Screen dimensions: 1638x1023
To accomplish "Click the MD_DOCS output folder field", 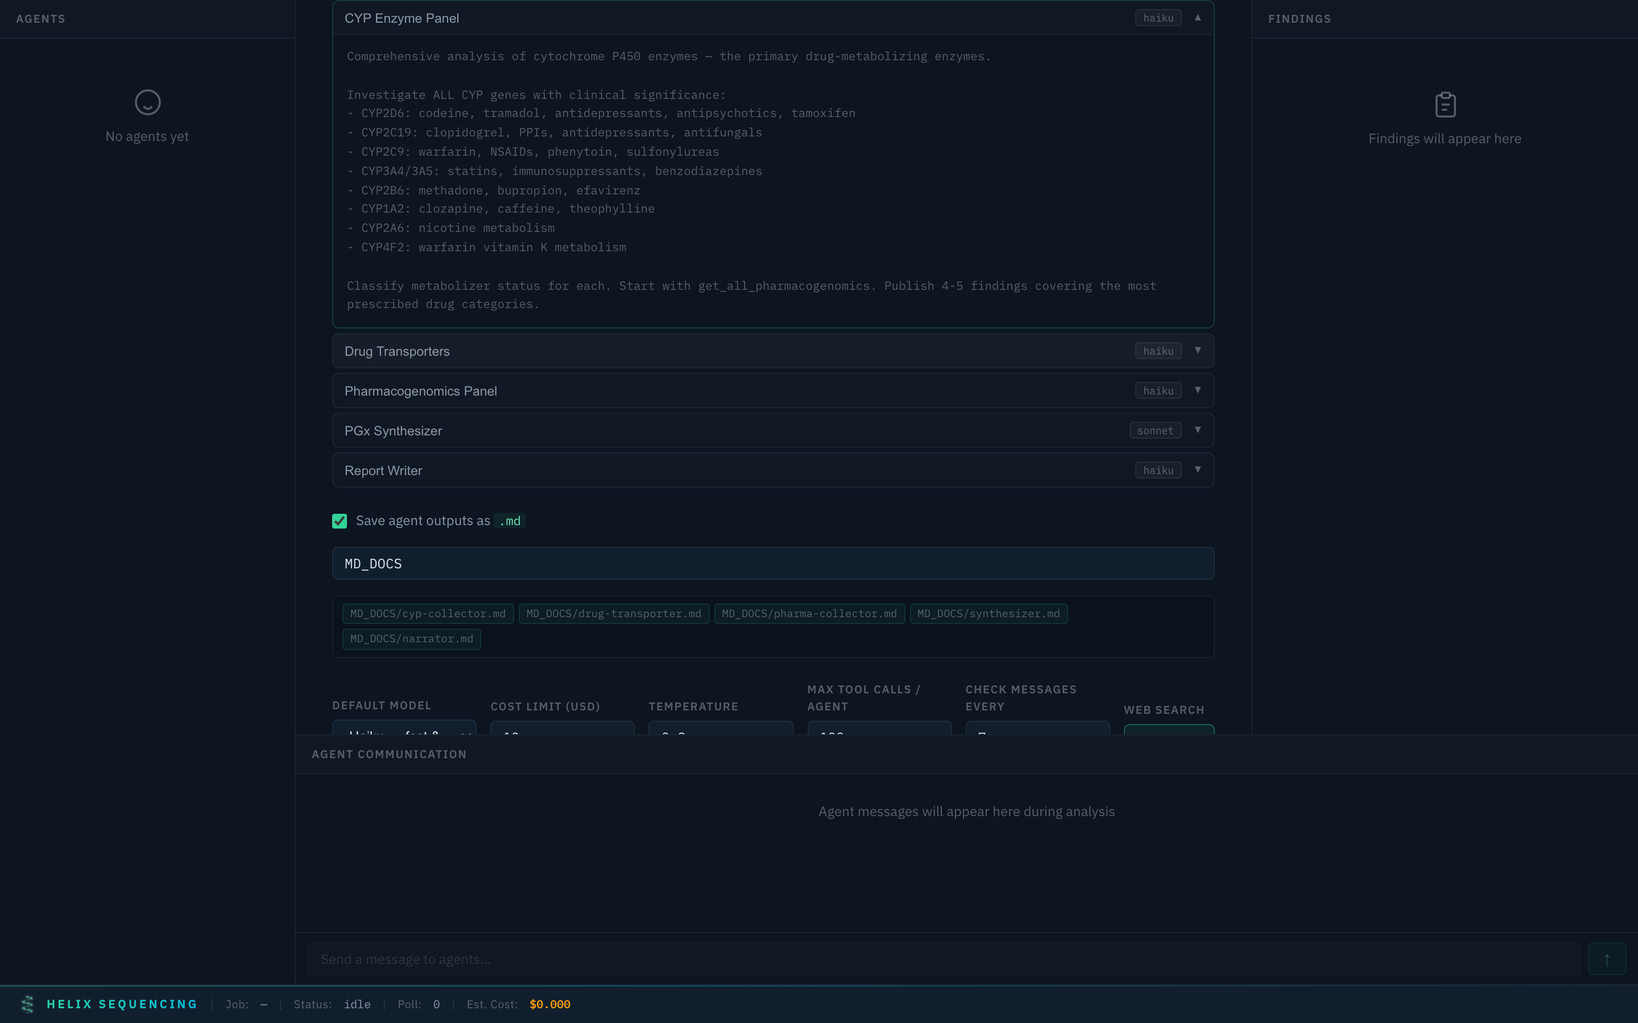I will [x=772, y=564].
